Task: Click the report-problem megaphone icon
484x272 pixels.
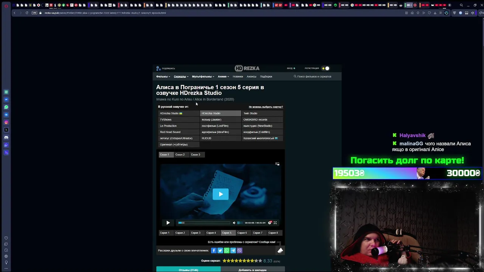Action: point(280,250)
